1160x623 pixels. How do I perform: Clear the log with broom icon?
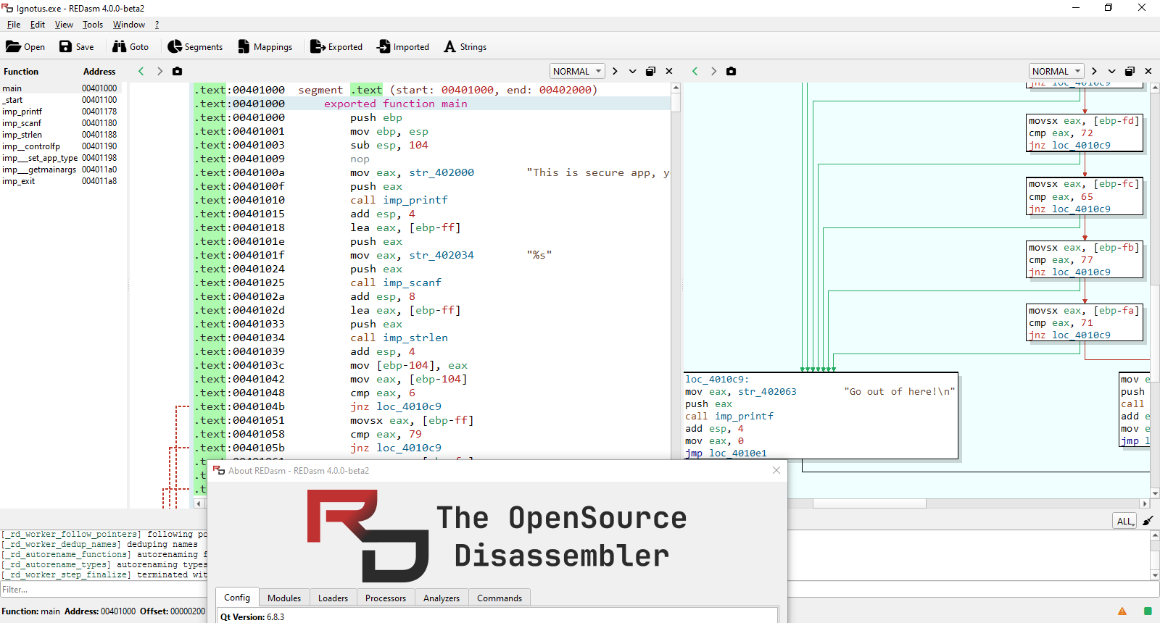click(x=1148, y=521)
